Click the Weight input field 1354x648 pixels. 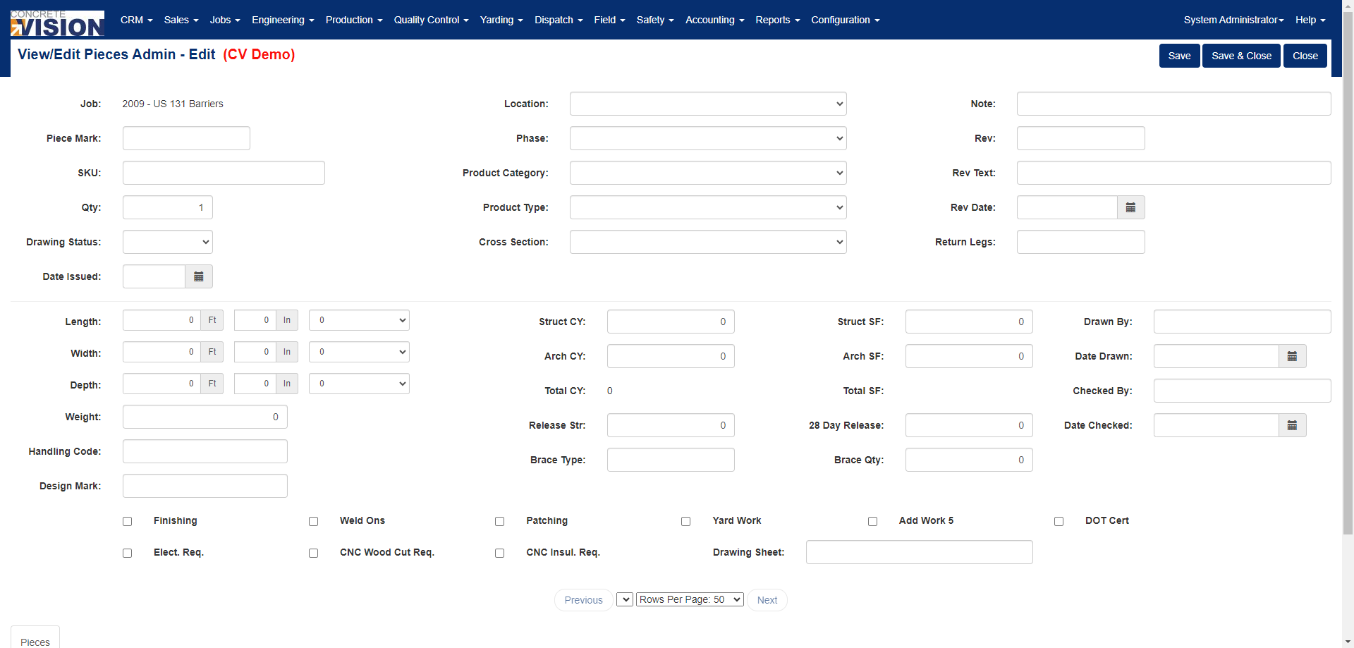[x=205, y=417]
